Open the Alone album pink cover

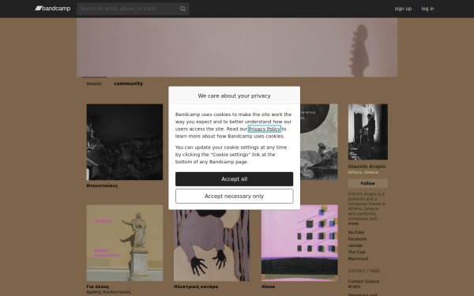coord(299,243)
